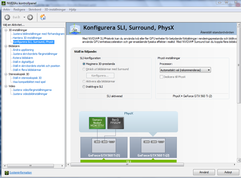Select the Siemens Nixdorf MCM 171V display
This screenshot has width=241, height=178.
tap(97, 123)
